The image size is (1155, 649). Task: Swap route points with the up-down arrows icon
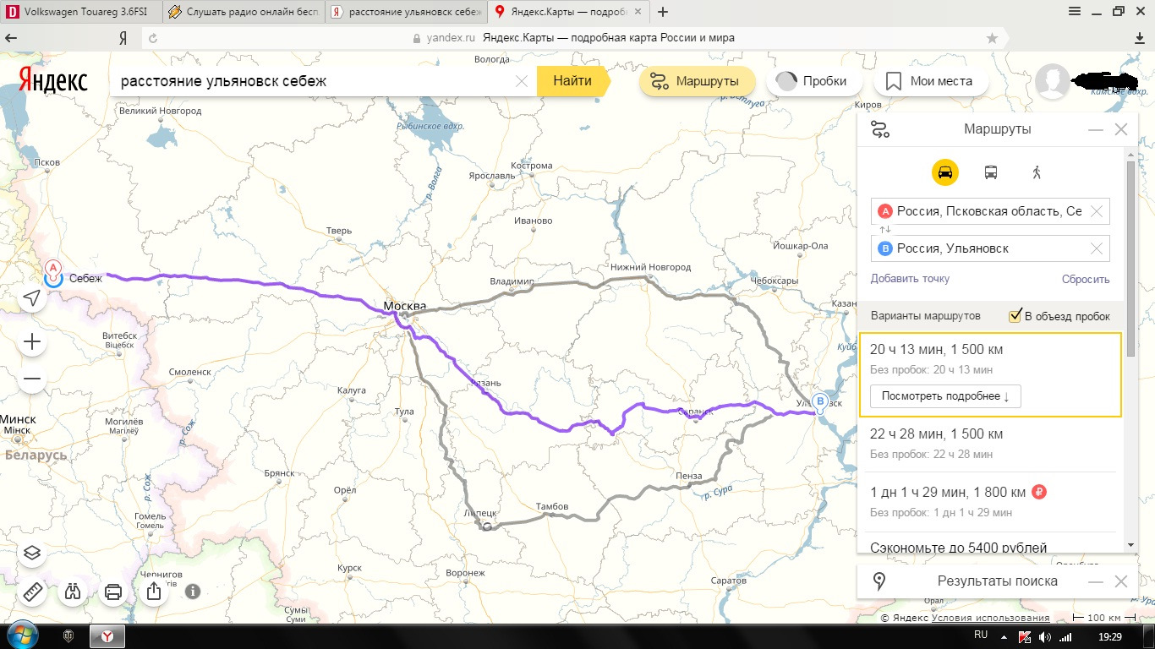pyautogui.click(x=885, y=230)
